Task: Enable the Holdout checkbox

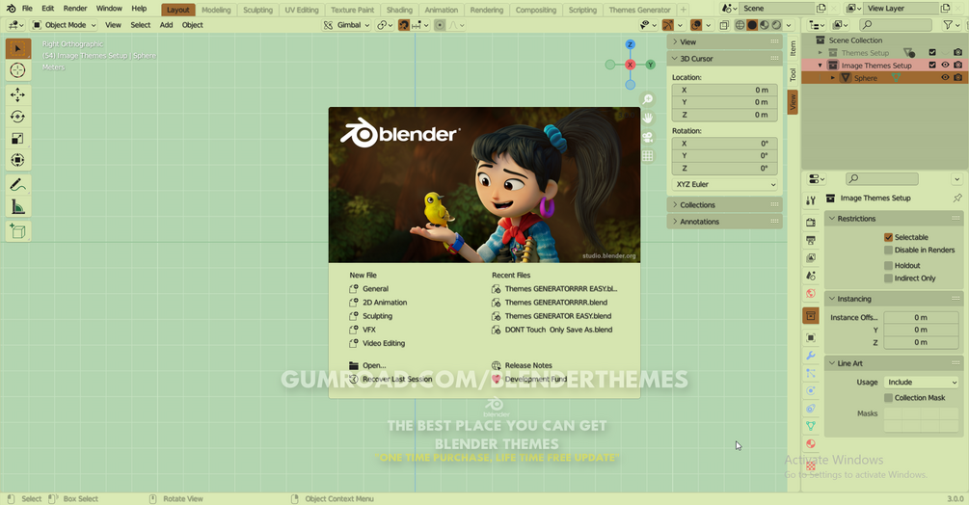Action: pos(889,265)
